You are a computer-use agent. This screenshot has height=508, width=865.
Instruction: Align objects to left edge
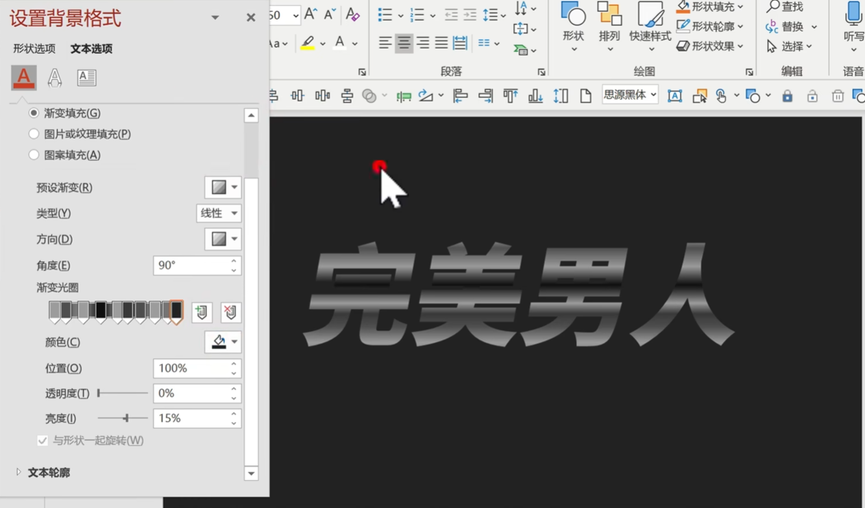point(461,96)
